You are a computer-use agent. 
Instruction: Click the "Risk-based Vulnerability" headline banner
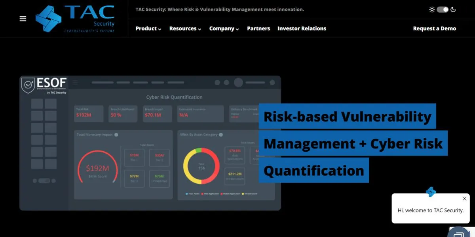point(347,117)
